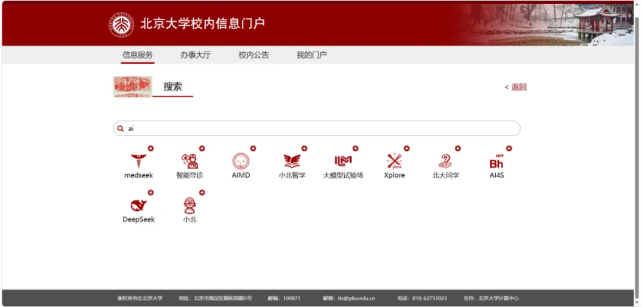Add medseek with its plus badge
The image size is (642, 307).
pyautogui.click(x=150, y=148)
